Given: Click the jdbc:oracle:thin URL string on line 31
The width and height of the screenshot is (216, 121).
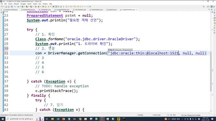Looking at the screenshot, I should [x=143, y=53].
